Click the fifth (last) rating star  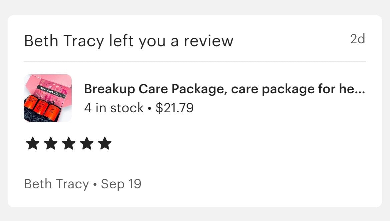pos(105,144)
